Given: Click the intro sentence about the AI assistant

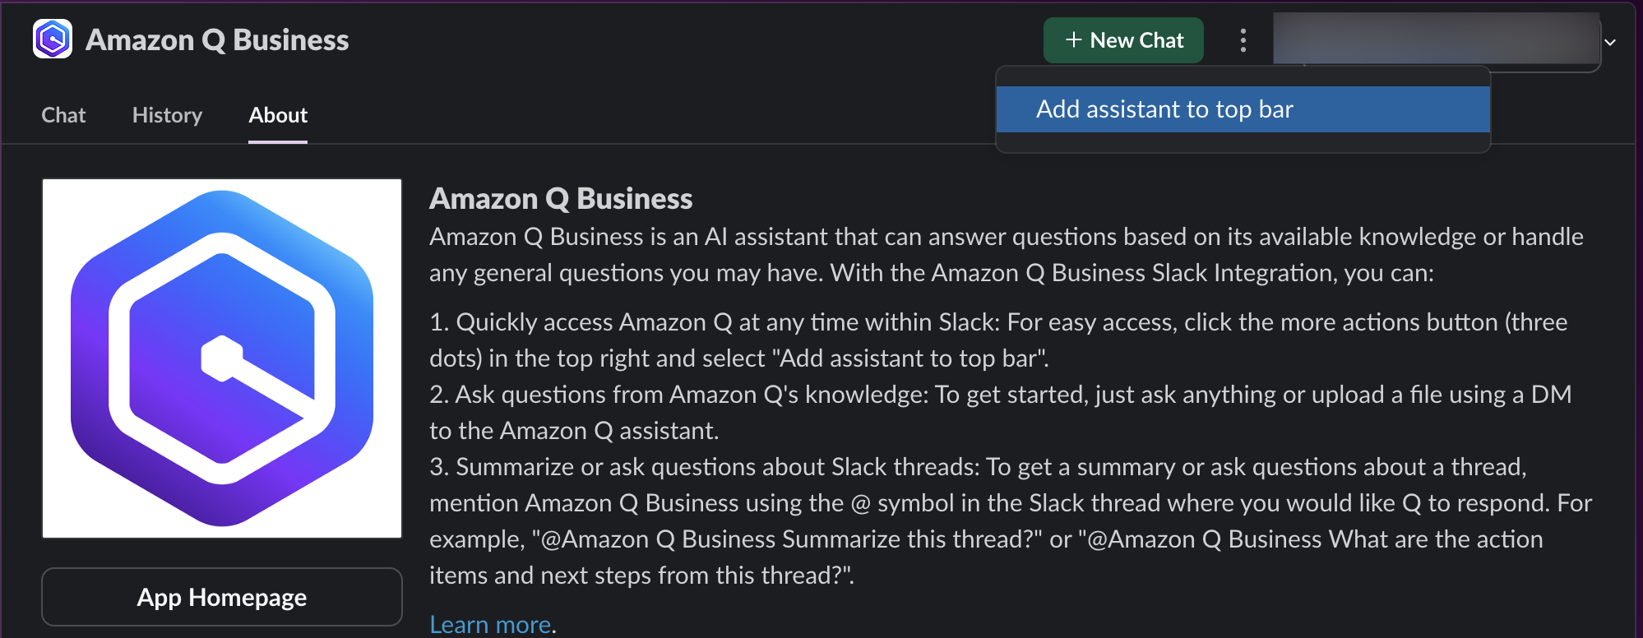Looking at the screenshot, I should coord(1006,255).
